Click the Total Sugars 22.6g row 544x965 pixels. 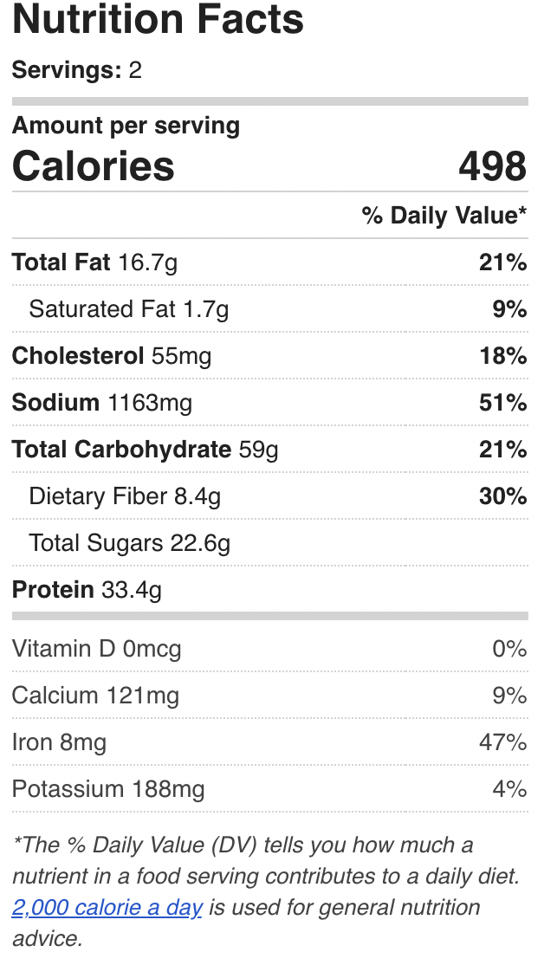point(269,543)
